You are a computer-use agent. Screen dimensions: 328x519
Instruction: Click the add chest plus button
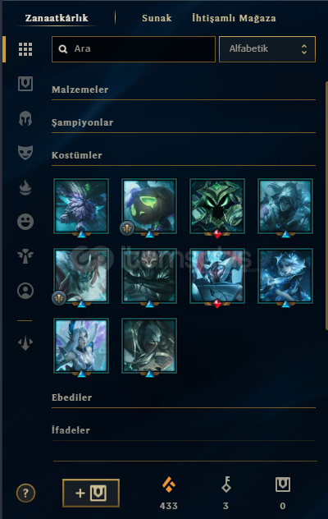click(x=91, y=493)
